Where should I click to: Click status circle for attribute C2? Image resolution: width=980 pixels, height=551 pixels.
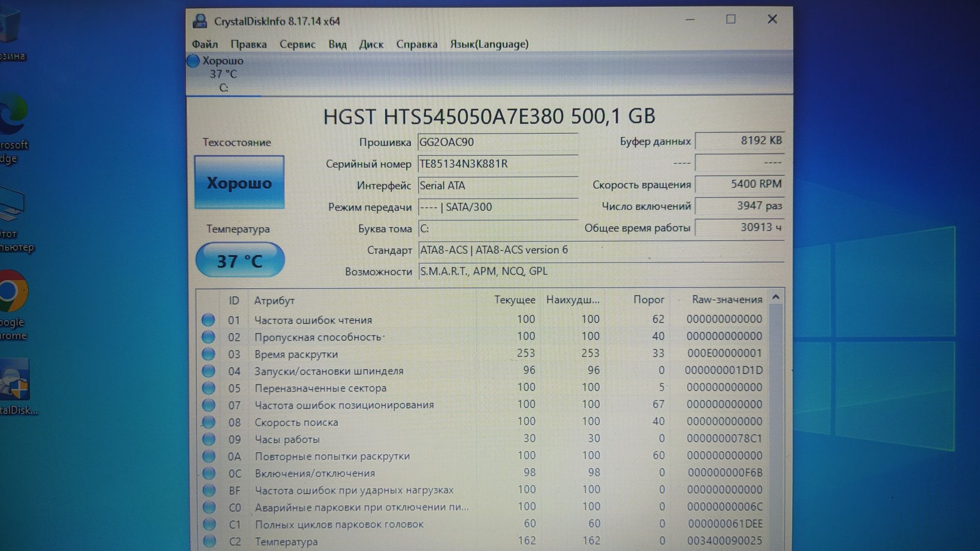pyautogui.click(x=209, y=541)
